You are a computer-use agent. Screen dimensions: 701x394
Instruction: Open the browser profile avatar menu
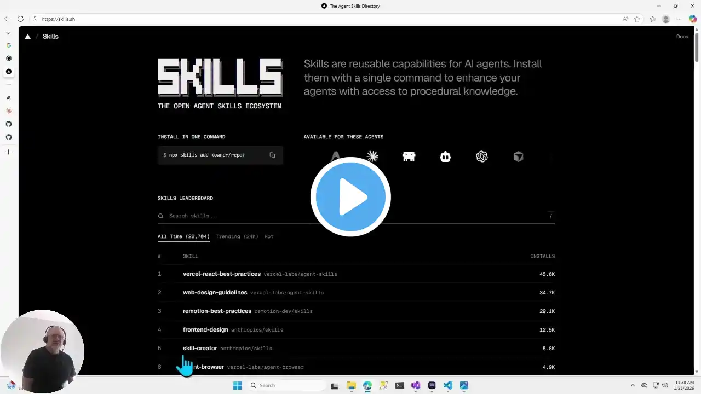[666, 19]
